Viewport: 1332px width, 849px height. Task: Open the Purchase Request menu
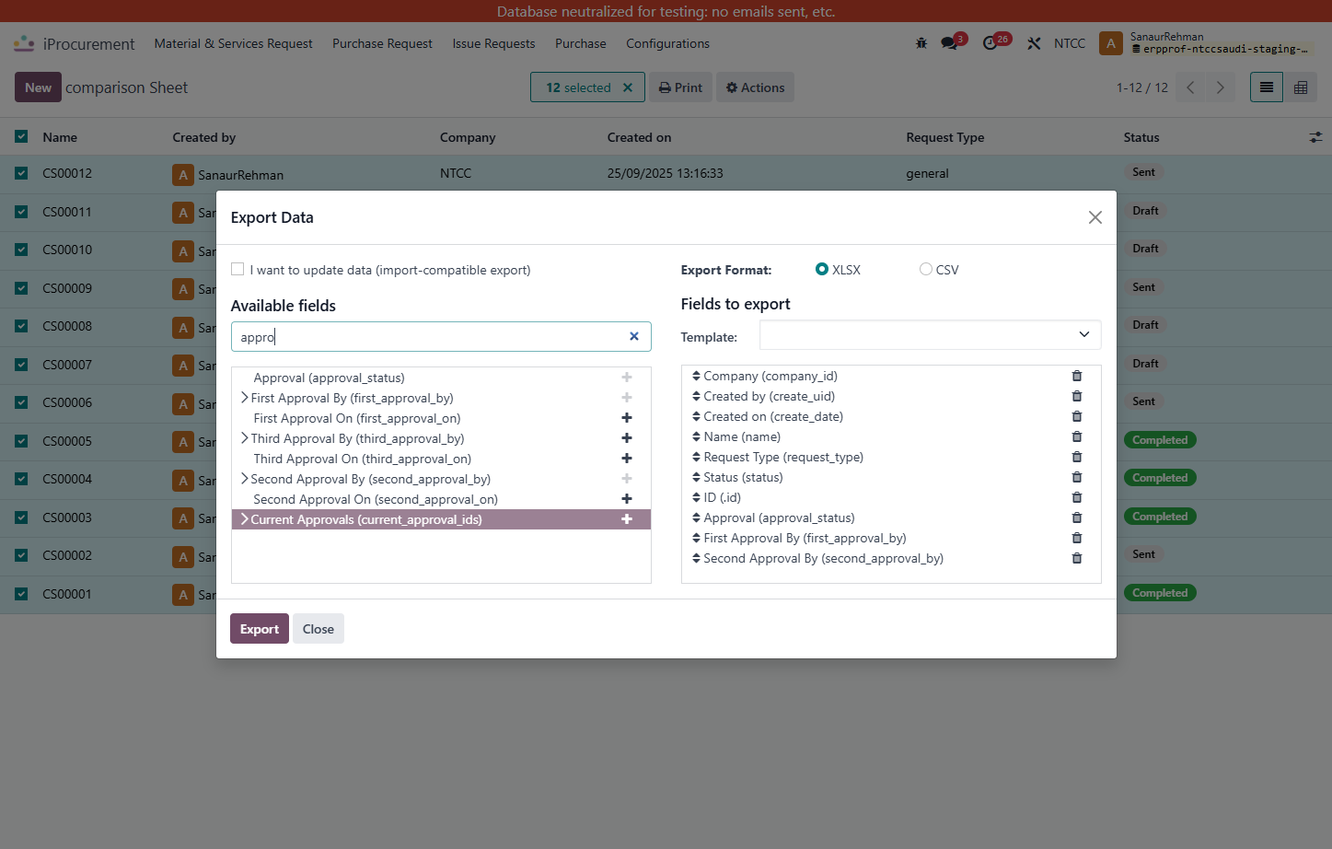tap(382, 43)
